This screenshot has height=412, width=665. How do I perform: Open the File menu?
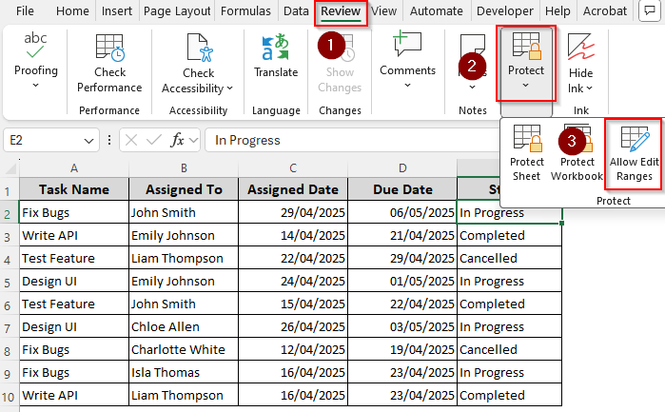pos(25,11)
